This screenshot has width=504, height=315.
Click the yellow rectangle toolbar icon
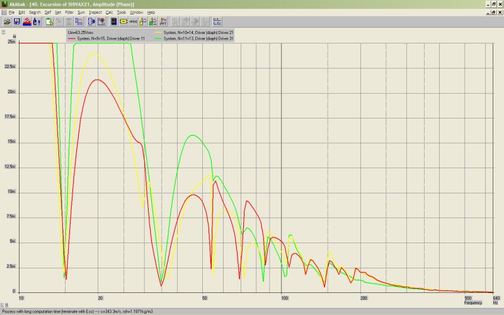(123, 21)
